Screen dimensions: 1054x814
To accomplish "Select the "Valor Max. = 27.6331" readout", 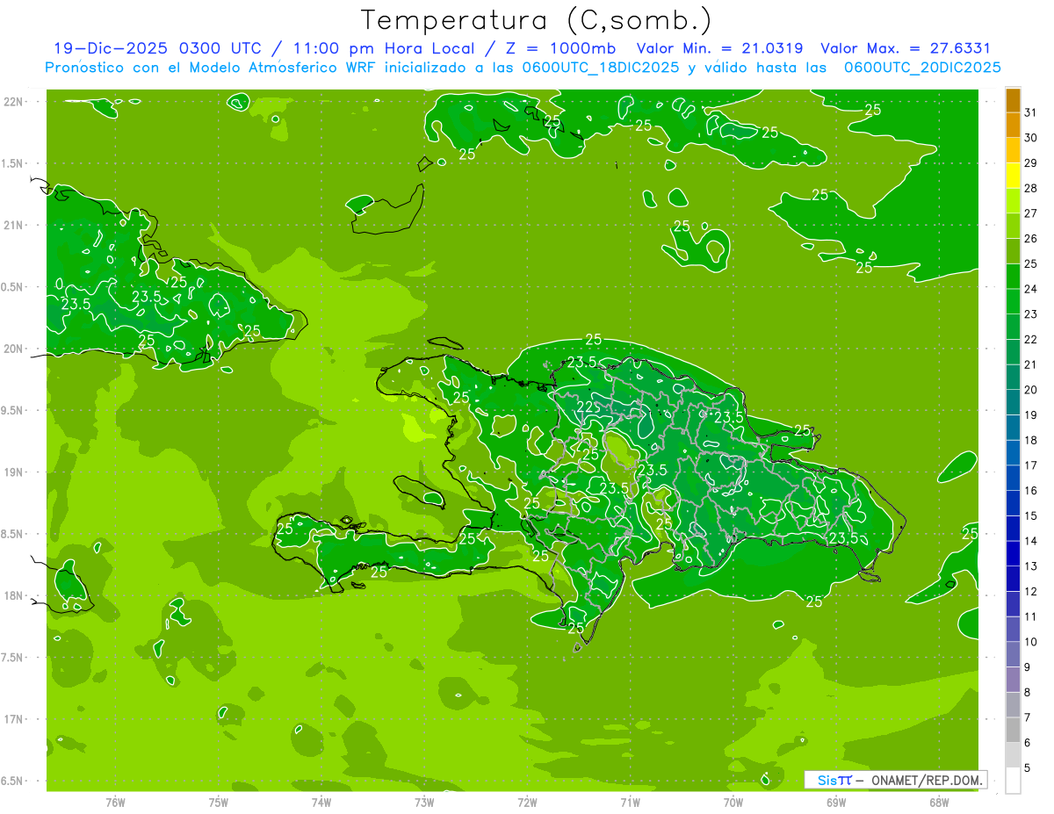I will [906, 48].
